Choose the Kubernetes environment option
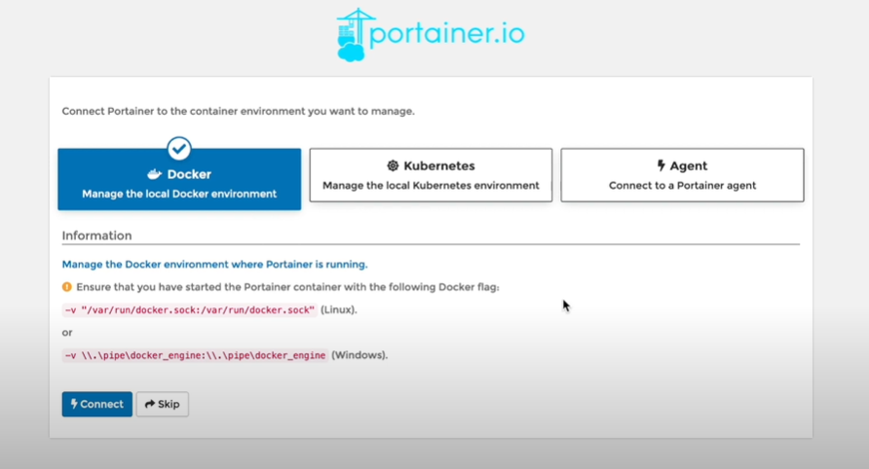The height and width of the screenshot is (469, 869). [x=431, y=175]
